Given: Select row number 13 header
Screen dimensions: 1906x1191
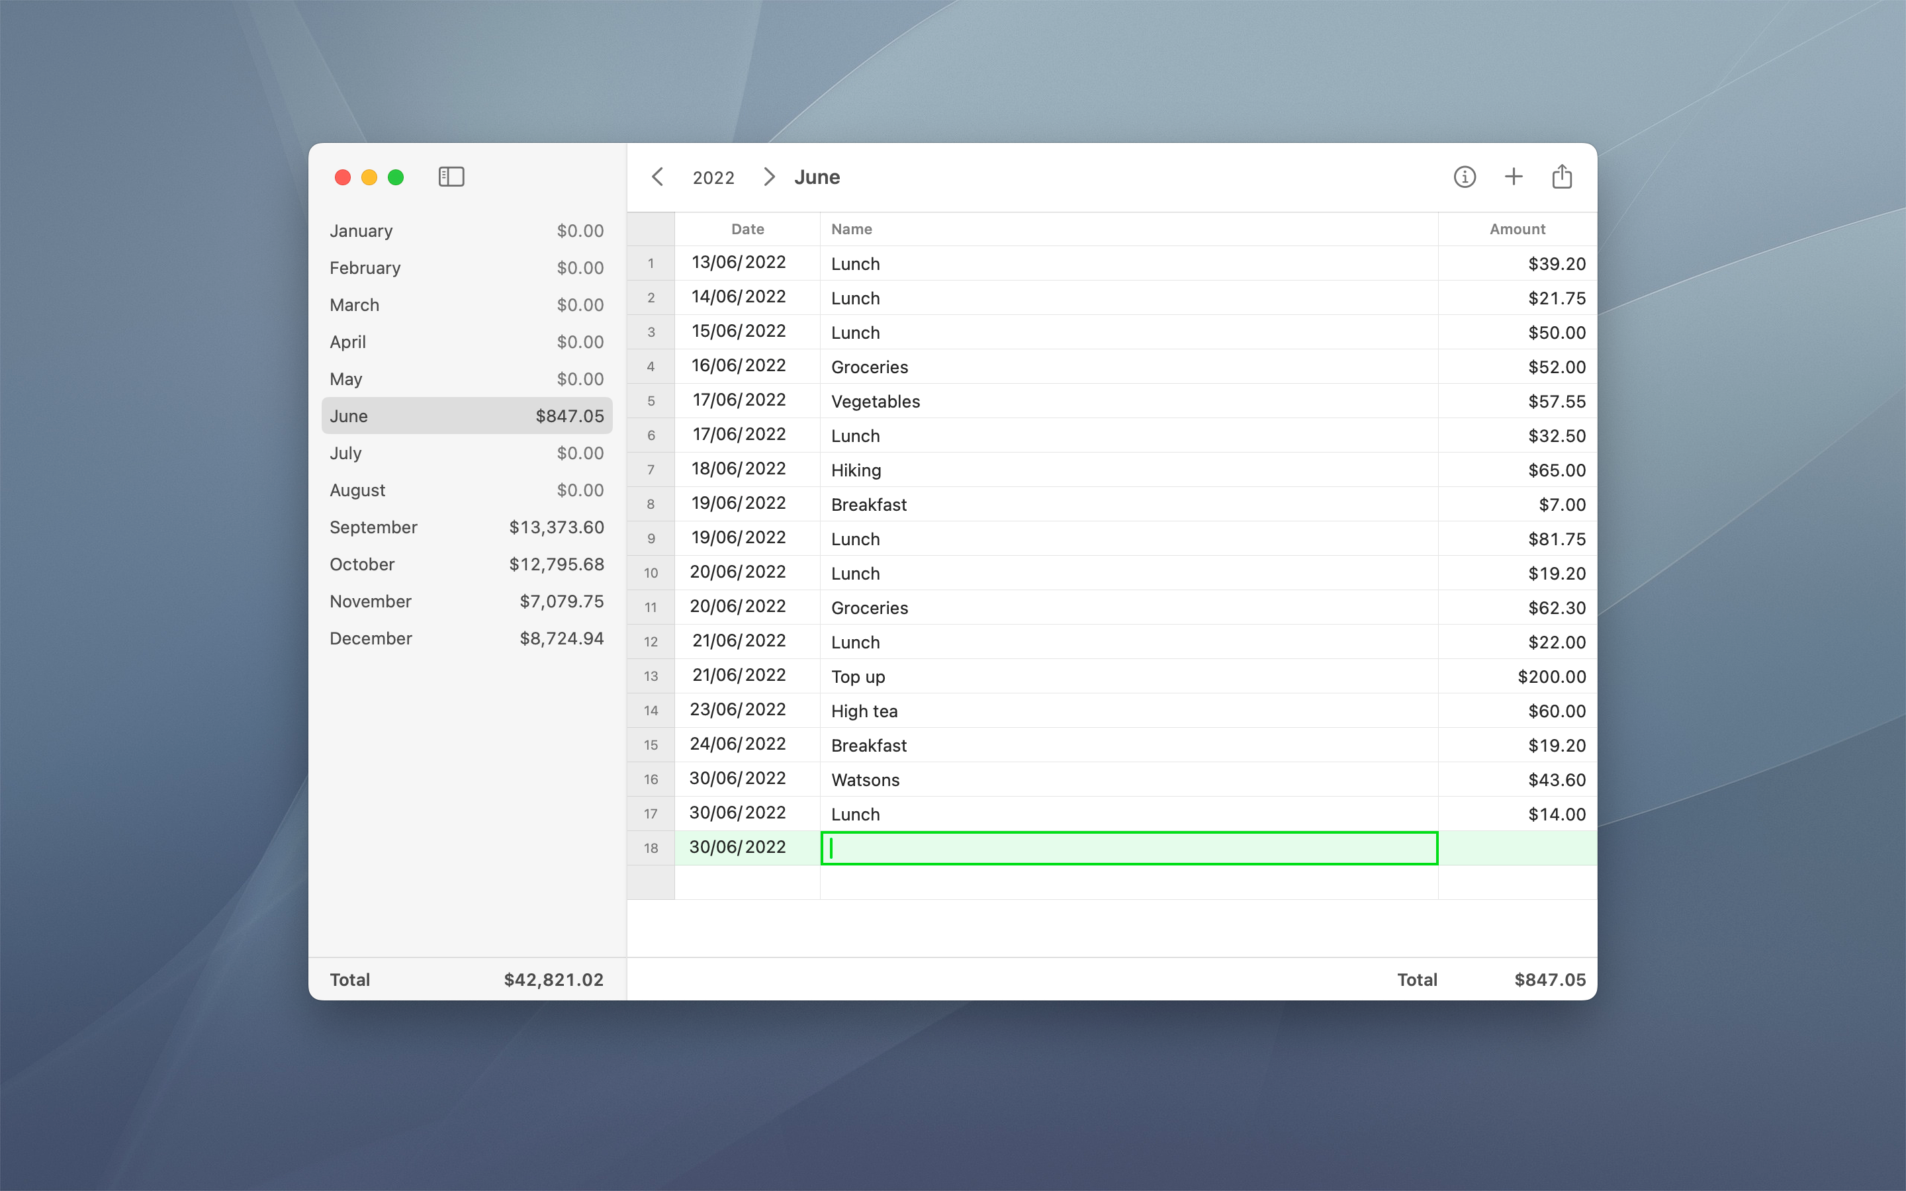Looking at the screenshot, I should click(x=651, y=677).
